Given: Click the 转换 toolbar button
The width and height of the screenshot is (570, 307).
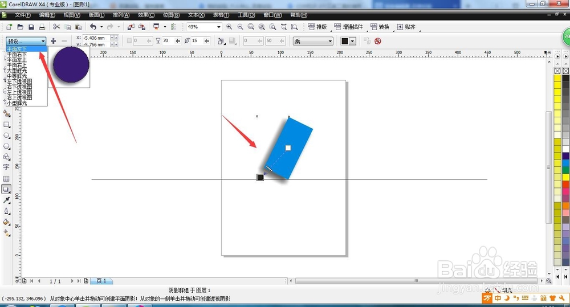Looking at the screenshot, I should pyautogui.click(x=380, y=27).
